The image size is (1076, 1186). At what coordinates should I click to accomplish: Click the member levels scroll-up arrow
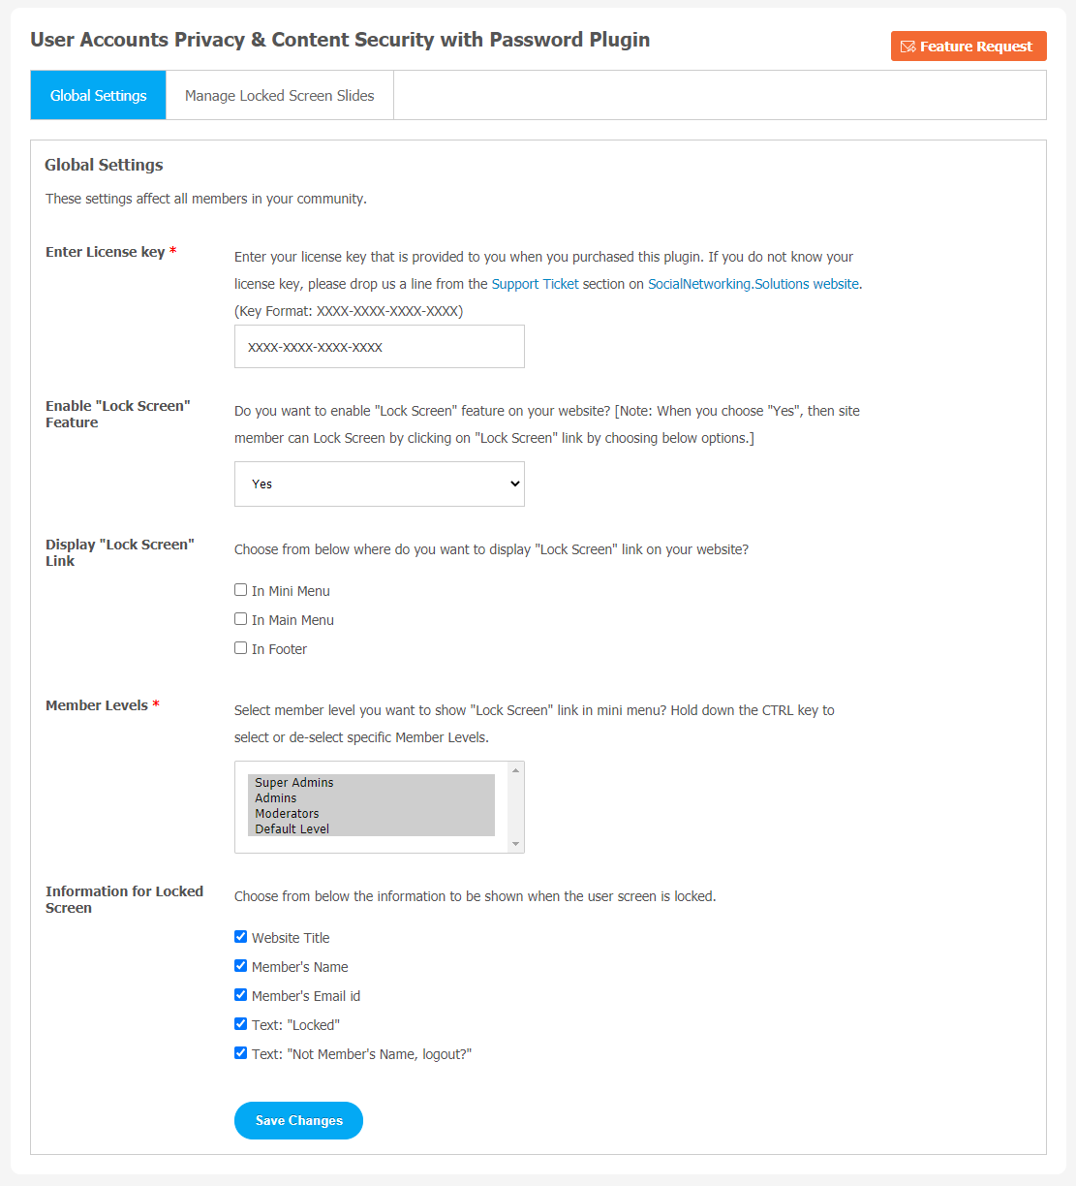[515, 770]
